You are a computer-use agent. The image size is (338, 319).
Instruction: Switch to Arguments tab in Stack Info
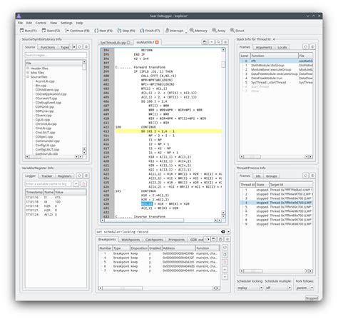[x=264, y=47]
